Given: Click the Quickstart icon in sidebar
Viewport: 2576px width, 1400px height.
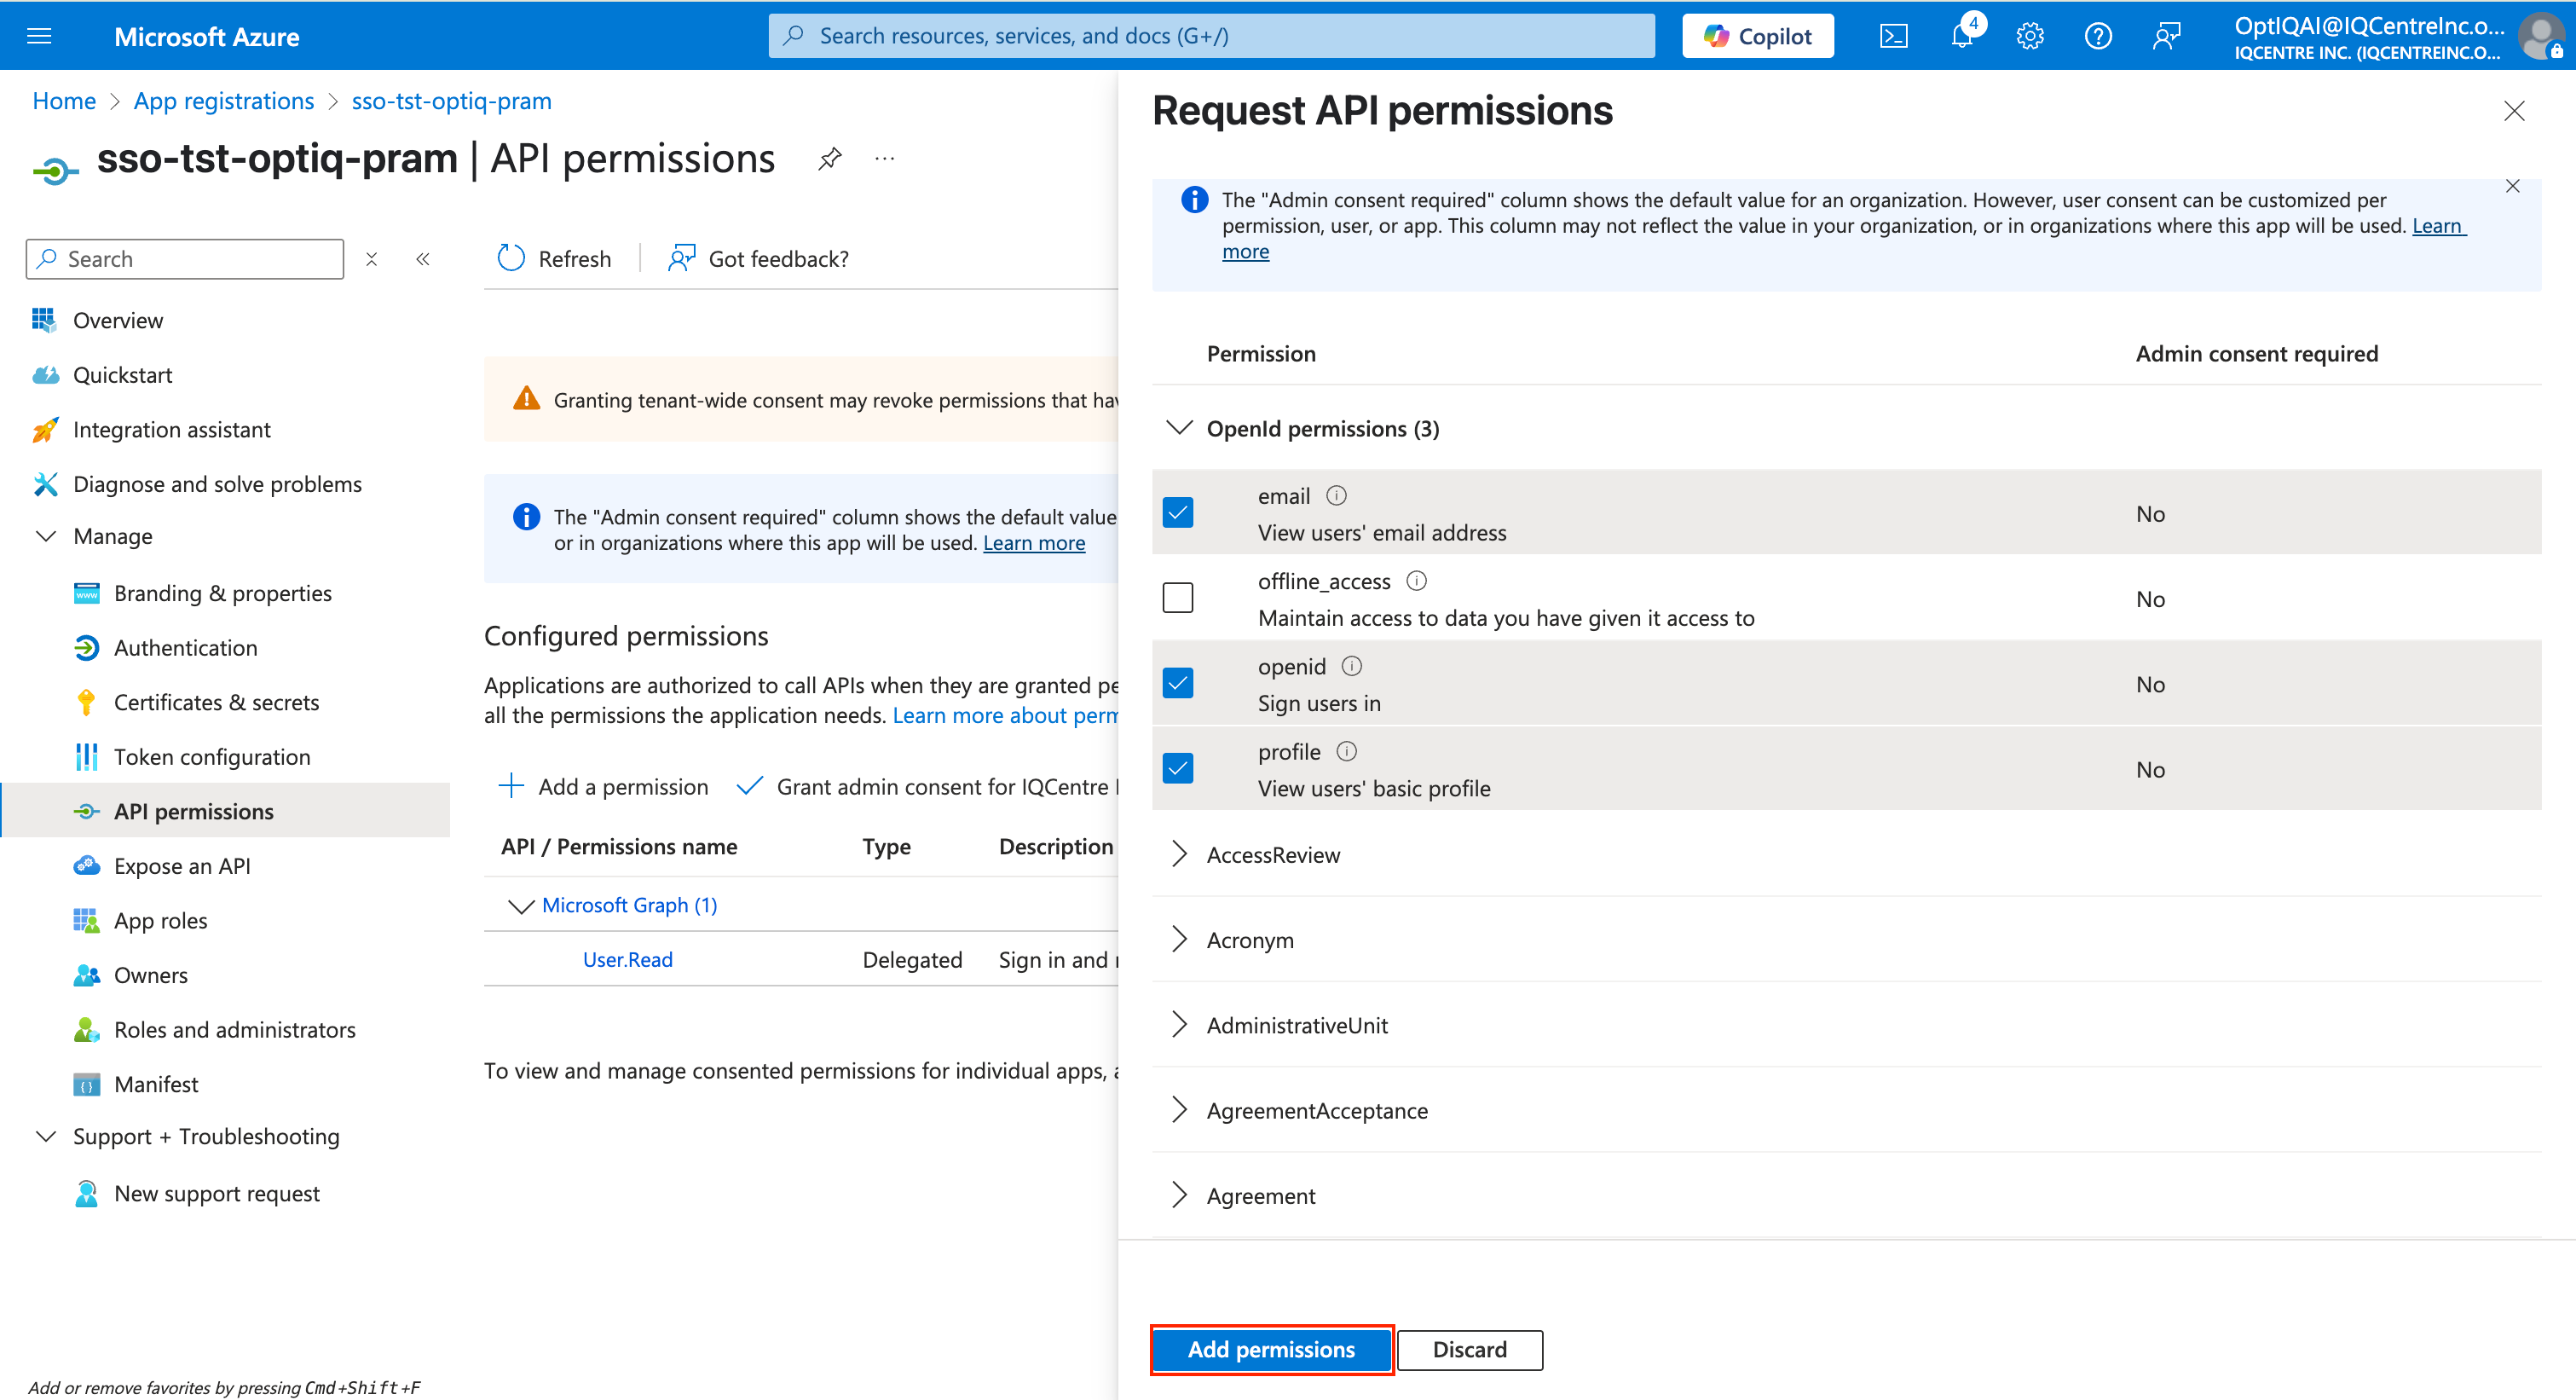Looking at the screenshot, I should tap(45, 375).
